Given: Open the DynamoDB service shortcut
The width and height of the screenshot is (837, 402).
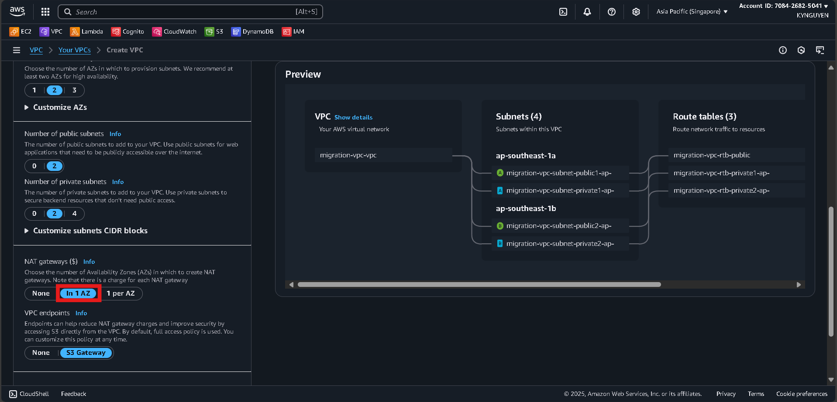Looking at the screenshot, I should (252, 31).
